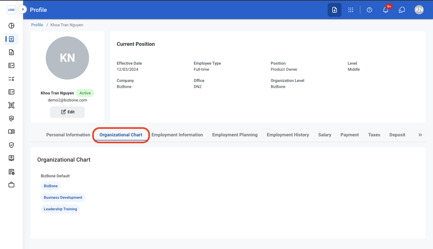Click the file download icon in header

click(335, 10)
